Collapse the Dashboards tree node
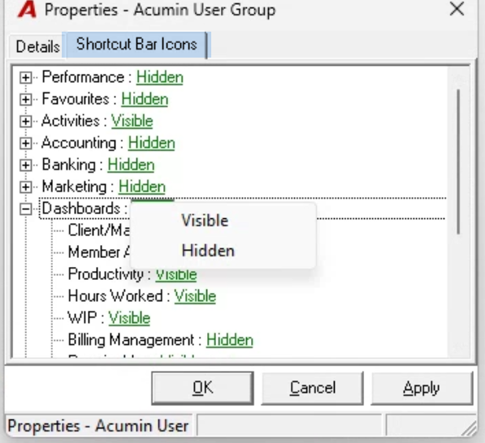This screenshot has height=443, width=485. (x=26, y=209)
